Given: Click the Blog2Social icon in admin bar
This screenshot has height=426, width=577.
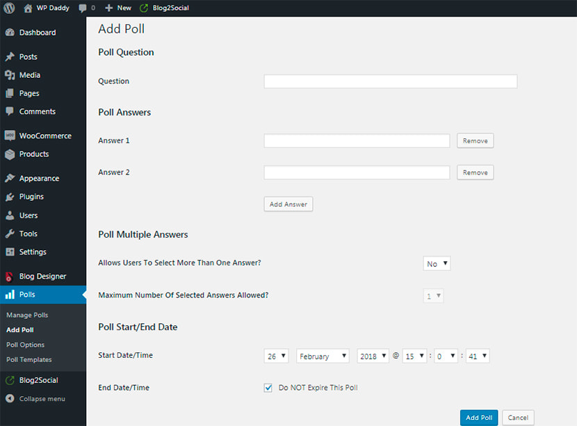Looking at the screenshot, I should point(144,8).
